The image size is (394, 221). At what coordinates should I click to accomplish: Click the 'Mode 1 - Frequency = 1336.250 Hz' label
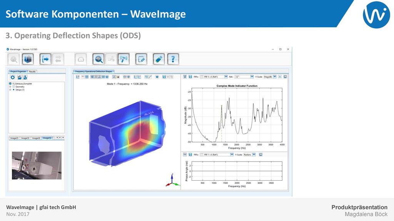point(127,84)
